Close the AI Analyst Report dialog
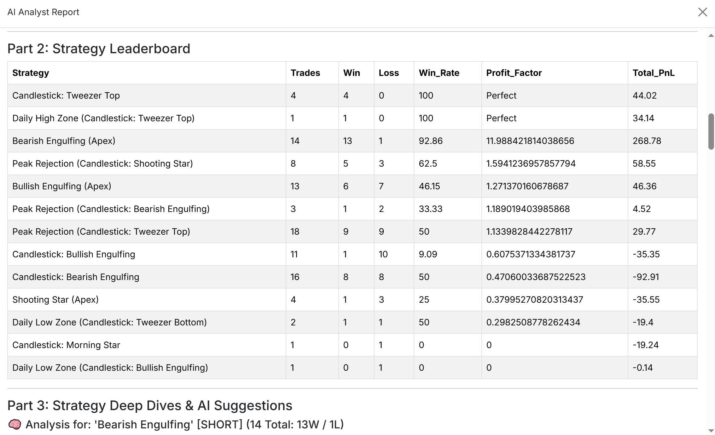This screenshot has height=435, width=715. click(x=702, y=12)
